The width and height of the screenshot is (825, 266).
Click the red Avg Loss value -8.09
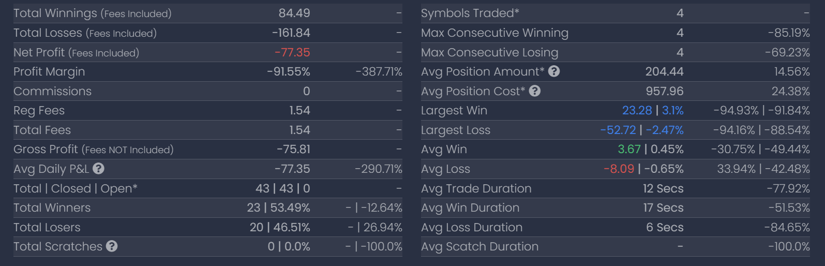click(619, 169)
